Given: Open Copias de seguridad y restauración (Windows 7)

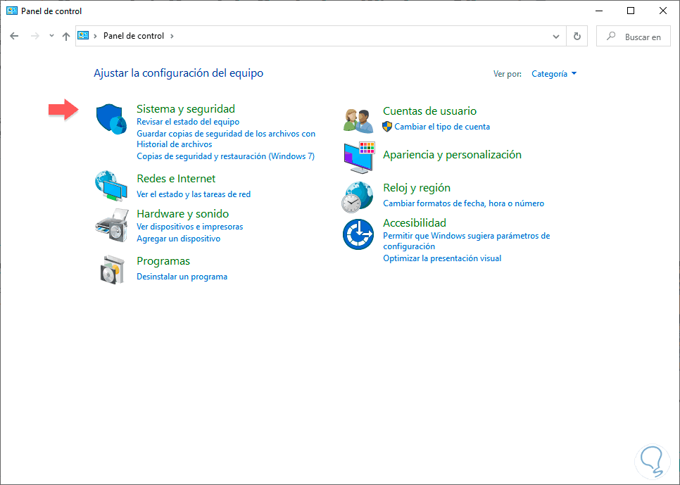Looking at the screenshot, I should pyautogui.click(x=225, y=156).
